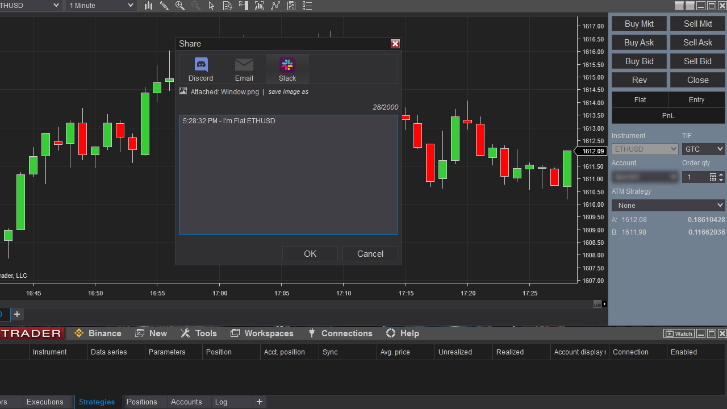Click the save image as link
The width and height of the screenshot is (727, 409).
[289, 92]
